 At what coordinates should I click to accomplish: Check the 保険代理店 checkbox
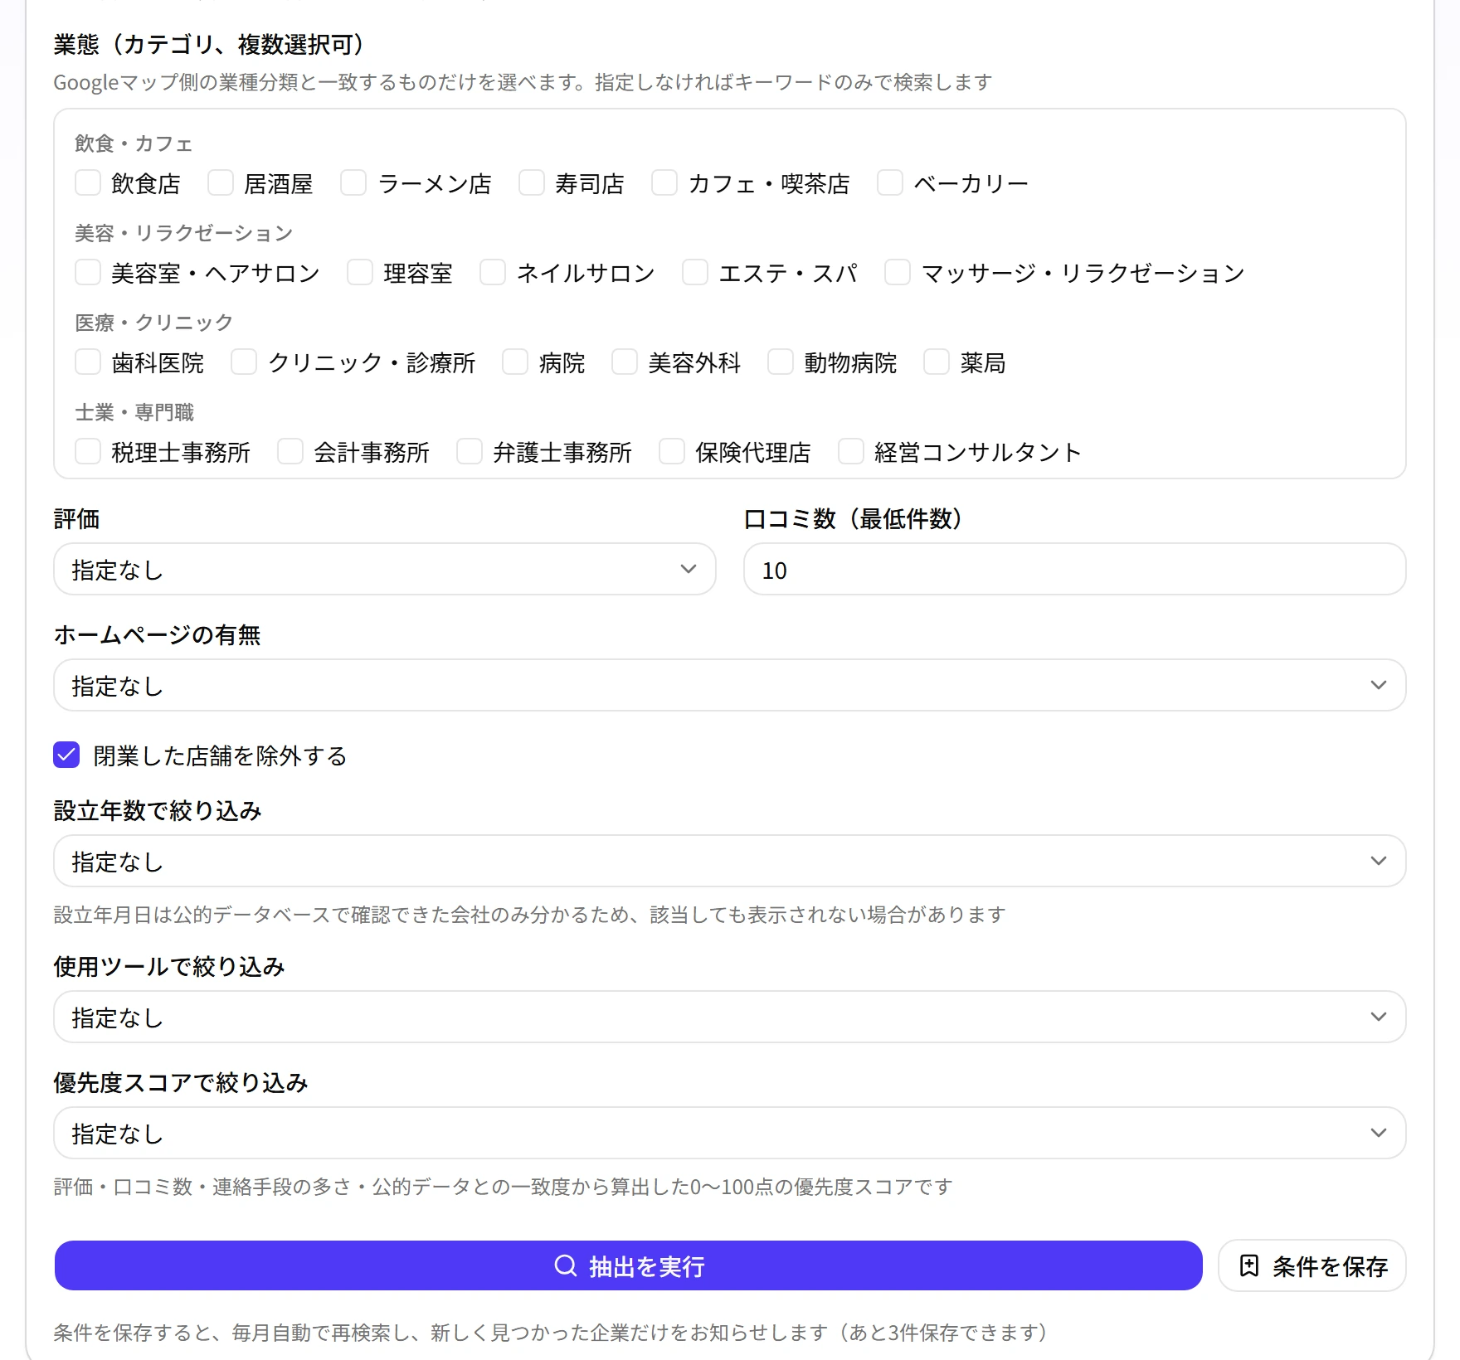tap(672, 451)
